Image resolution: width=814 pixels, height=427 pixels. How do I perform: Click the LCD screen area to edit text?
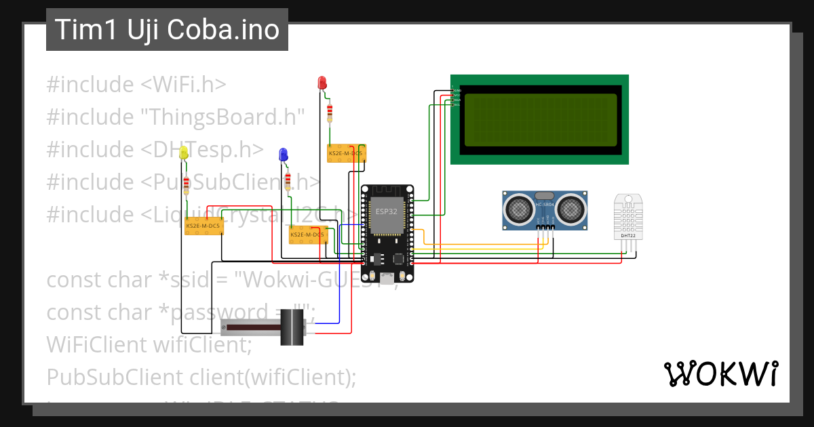click(541, 121)
